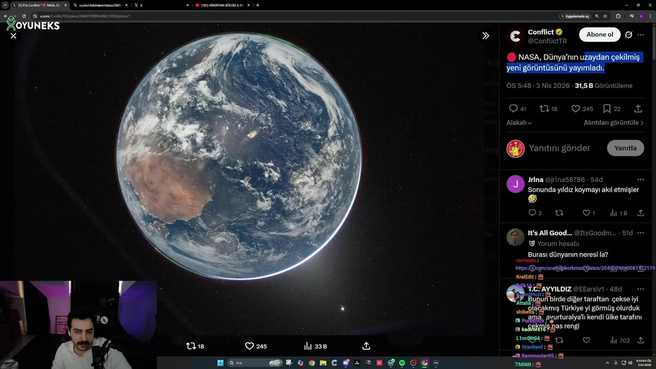Repost the T.C. AYYILDIZ comment
The height and width of the screenshot is (369, 656).
(559, 340)
